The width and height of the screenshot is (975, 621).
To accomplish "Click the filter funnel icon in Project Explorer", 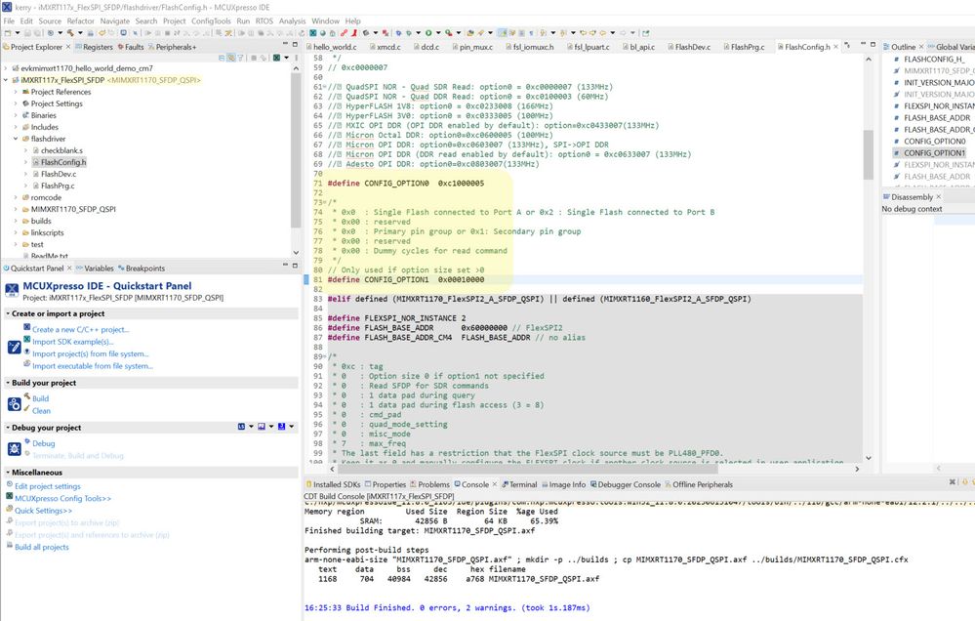I will pos(240,58).
